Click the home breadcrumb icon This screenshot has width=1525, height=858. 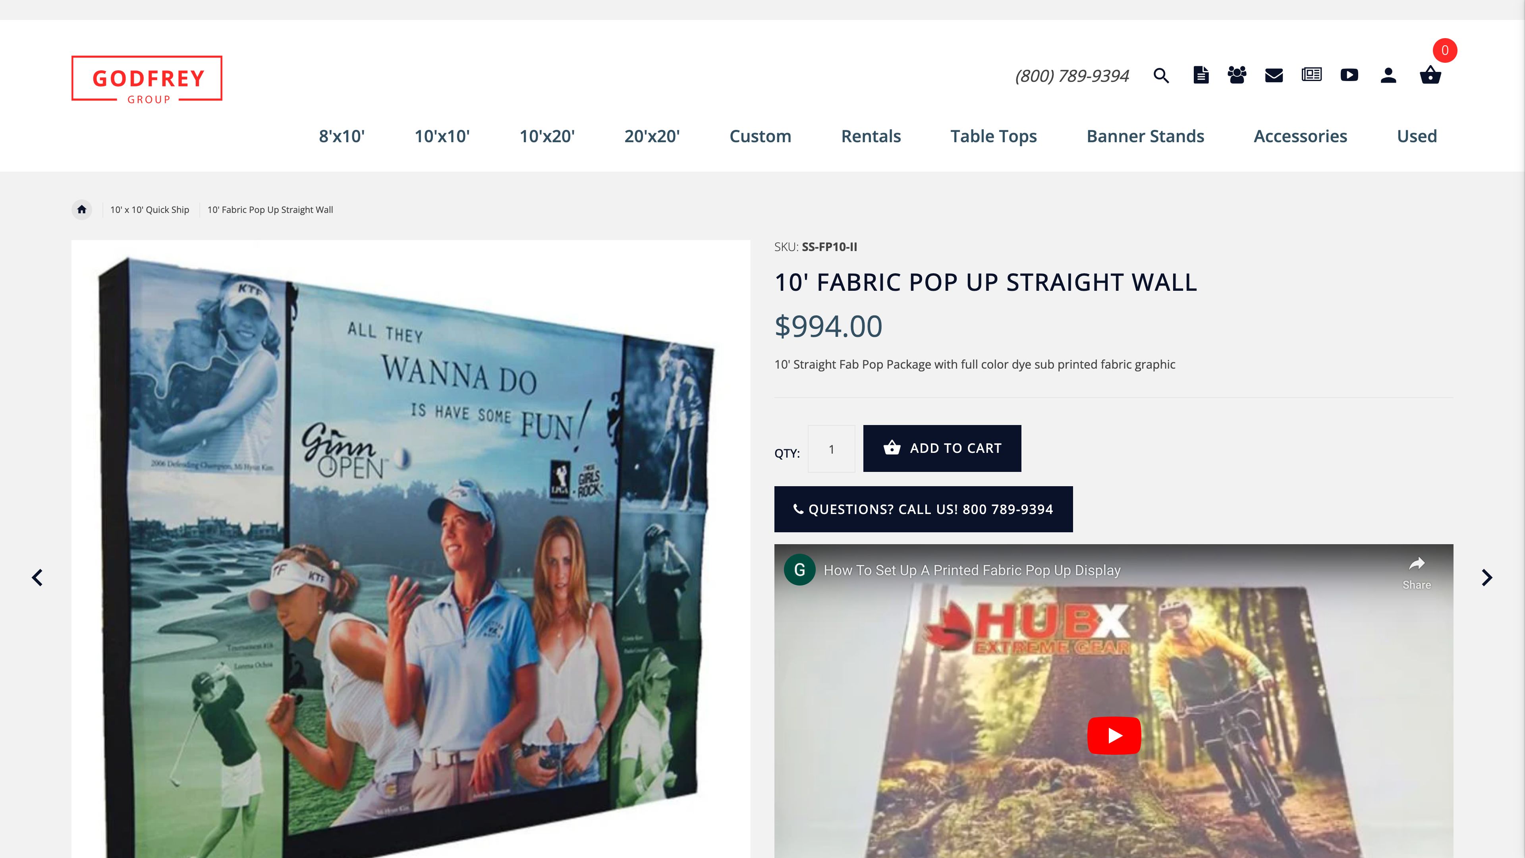tap(81, 209)
